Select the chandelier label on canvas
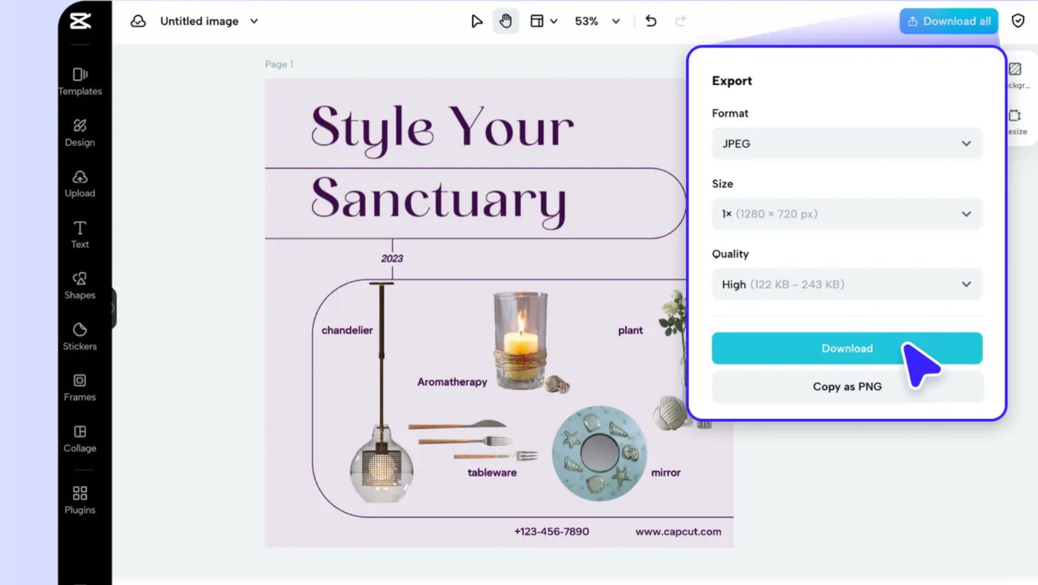 tap(347, 330)
